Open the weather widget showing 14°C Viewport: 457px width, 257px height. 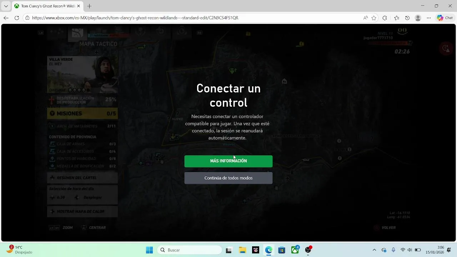click(20, 250)
